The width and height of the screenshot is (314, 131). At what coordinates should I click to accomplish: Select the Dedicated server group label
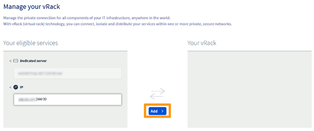pos(33,61)
